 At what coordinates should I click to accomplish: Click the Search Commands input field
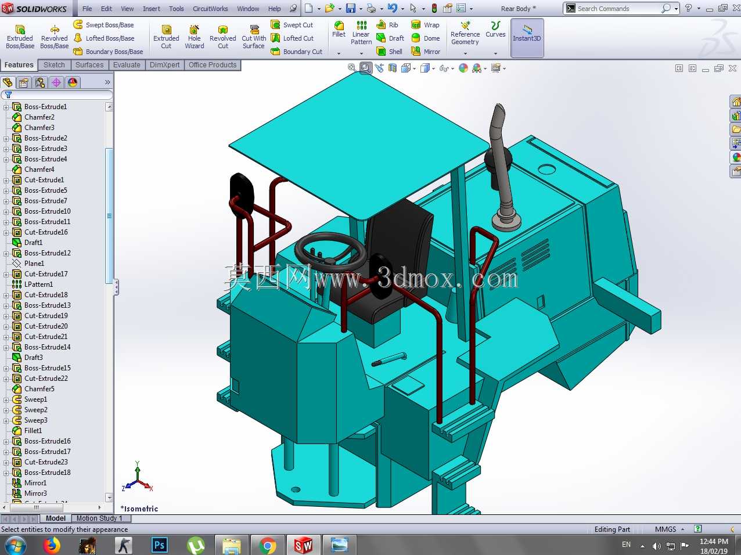coord(618,9)
